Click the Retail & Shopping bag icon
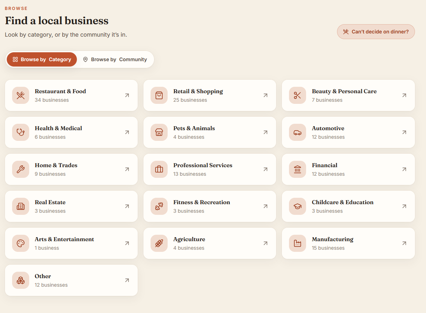 tap(159, 95)
